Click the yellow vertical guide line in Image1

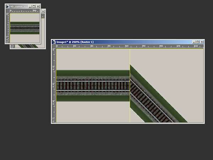click(130, 57)
